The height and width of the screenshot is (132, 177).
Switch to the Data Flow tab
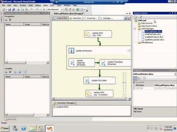[x=76, y=18]
